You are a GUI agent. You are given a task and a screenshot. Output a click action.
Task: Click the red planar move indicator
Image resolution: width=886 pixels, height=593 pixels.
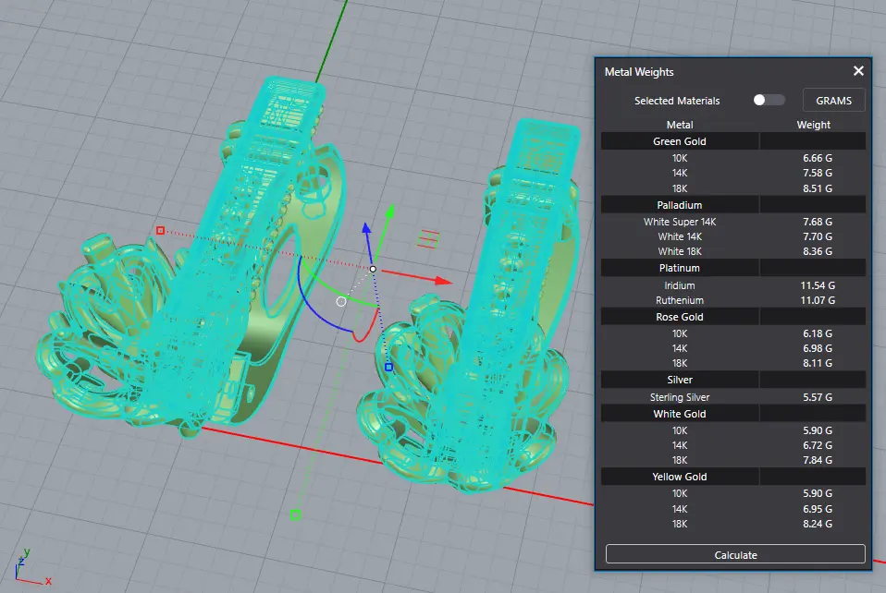tap(428, 239)
